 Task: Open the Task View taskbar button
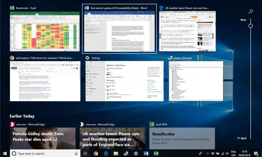pos(85,153)
